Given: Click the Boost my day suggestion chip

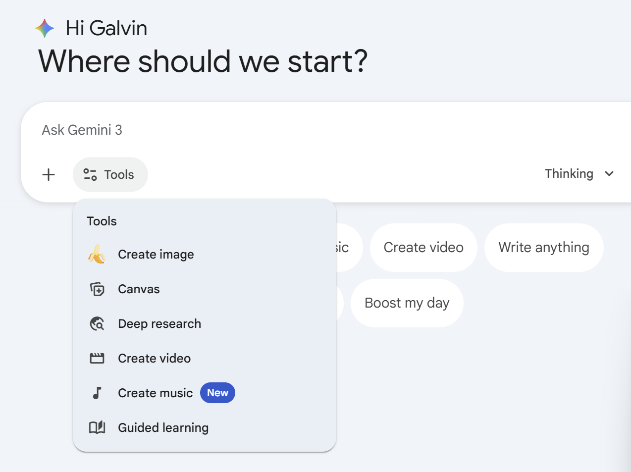Looking at the screenshot, I should [407, 303].
